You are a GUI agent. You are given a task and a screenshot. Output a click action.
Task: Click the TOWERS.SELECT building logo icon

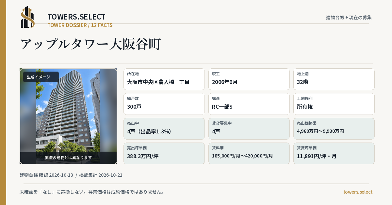(x=28, y=17)
